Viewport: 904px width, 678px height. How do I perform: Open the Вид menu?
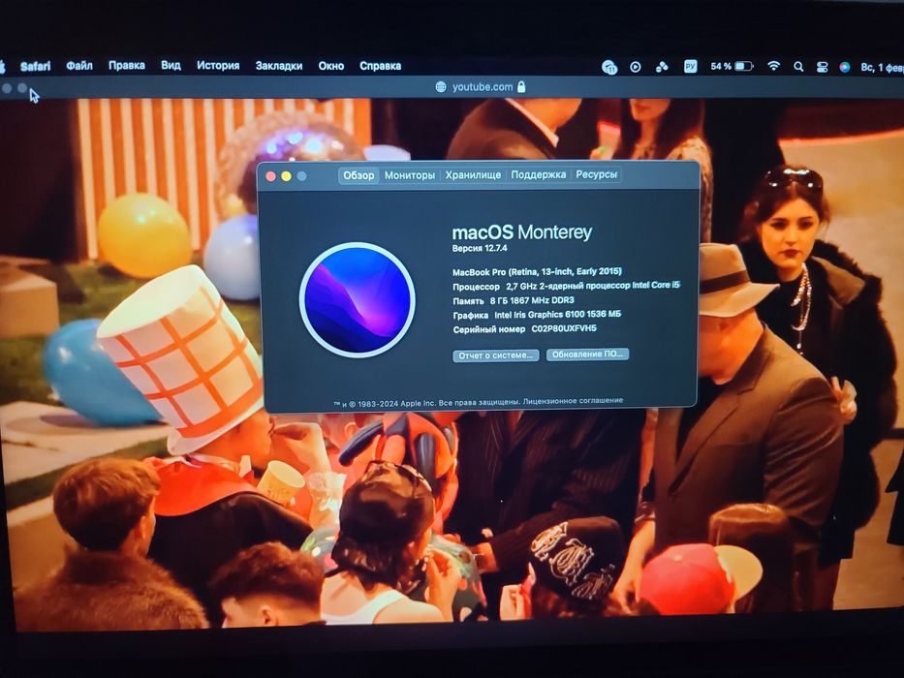coord(171,65)
